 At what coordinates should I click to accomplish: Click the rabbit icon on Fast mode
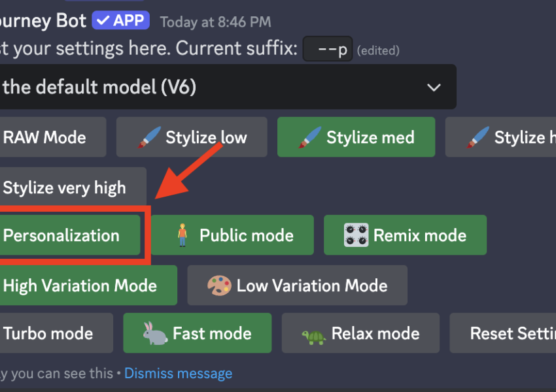coord(155,333)
